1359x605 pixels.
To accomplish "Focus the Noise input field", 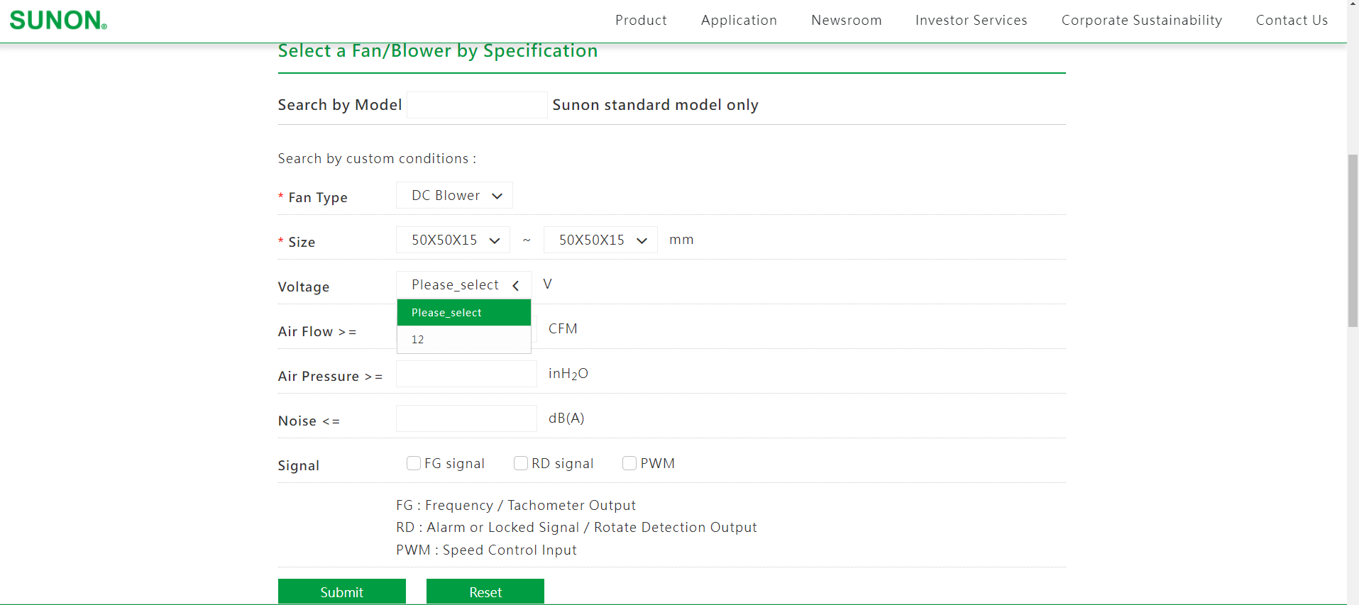I will tap(466, 418).
